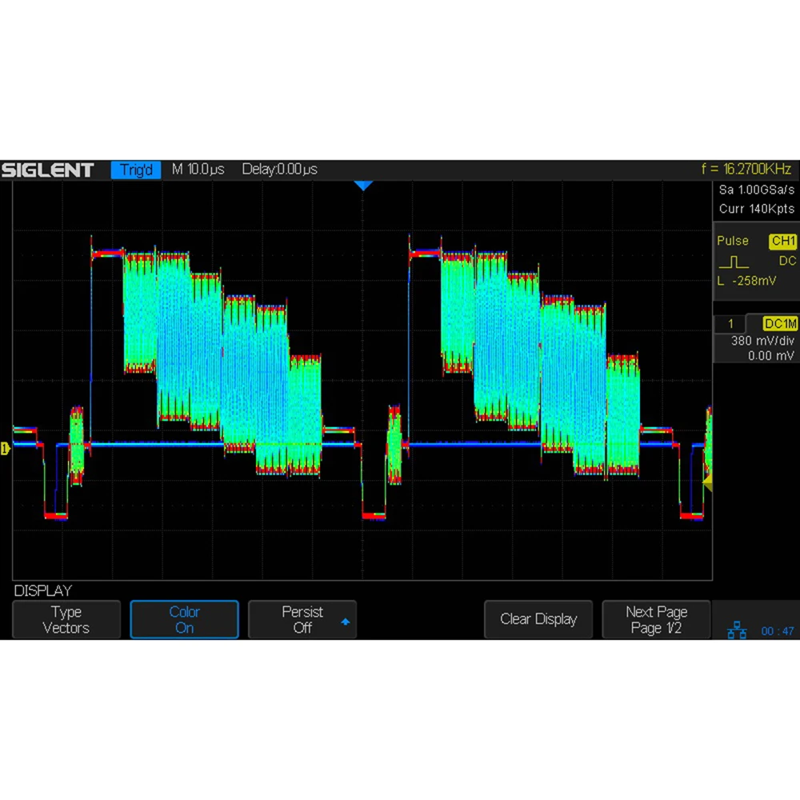
Task: Click the f = 16.2700KHz frequency counter
Action: point(746,169)
